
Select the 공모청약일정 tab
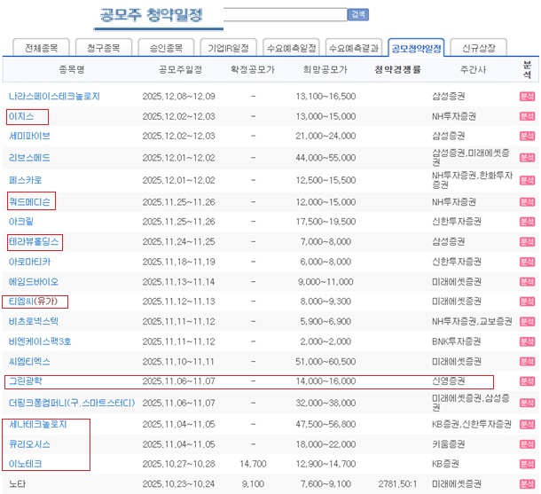pos(416,48)
